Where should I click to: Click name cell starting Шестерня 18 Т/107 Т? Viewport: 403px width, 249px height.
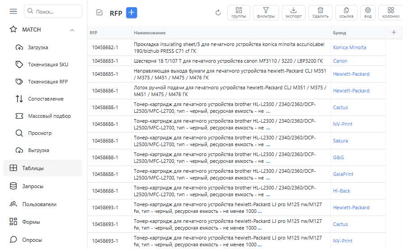point(231,61)
